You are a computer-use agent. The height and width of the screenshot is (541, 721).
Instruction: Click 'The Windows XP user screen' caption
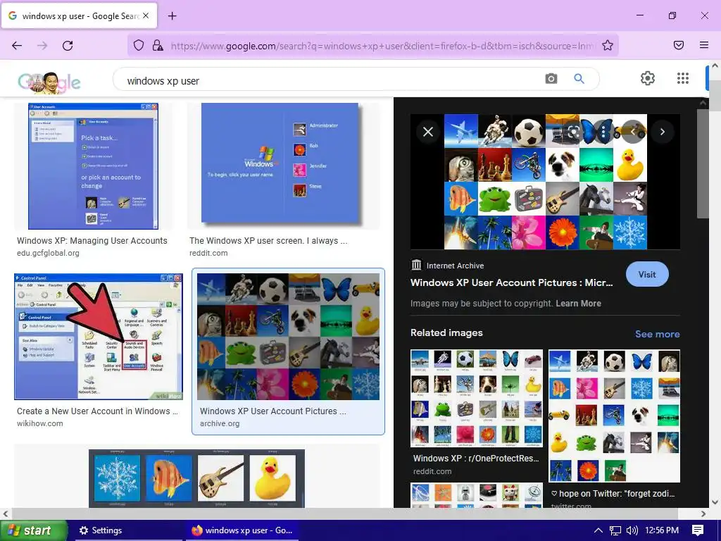[x=268, y=241]
